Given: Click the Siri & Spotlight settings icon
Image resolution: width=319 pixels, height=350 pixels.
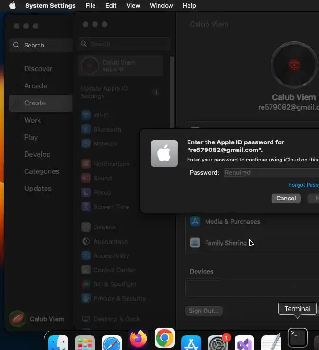Looking at the screenshot, I should pos(86,284).
